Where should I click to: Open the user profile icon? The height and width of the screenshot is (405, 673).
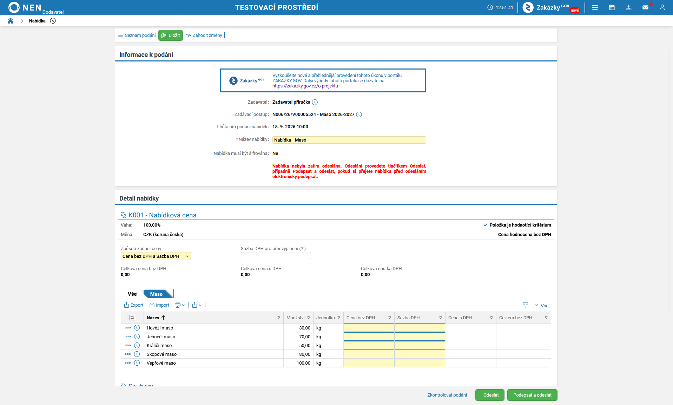click(662, 7)
